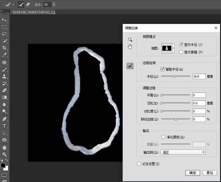Select the Clone Stamp tool
Screen dimensions: 221x182
coord(5,76)
